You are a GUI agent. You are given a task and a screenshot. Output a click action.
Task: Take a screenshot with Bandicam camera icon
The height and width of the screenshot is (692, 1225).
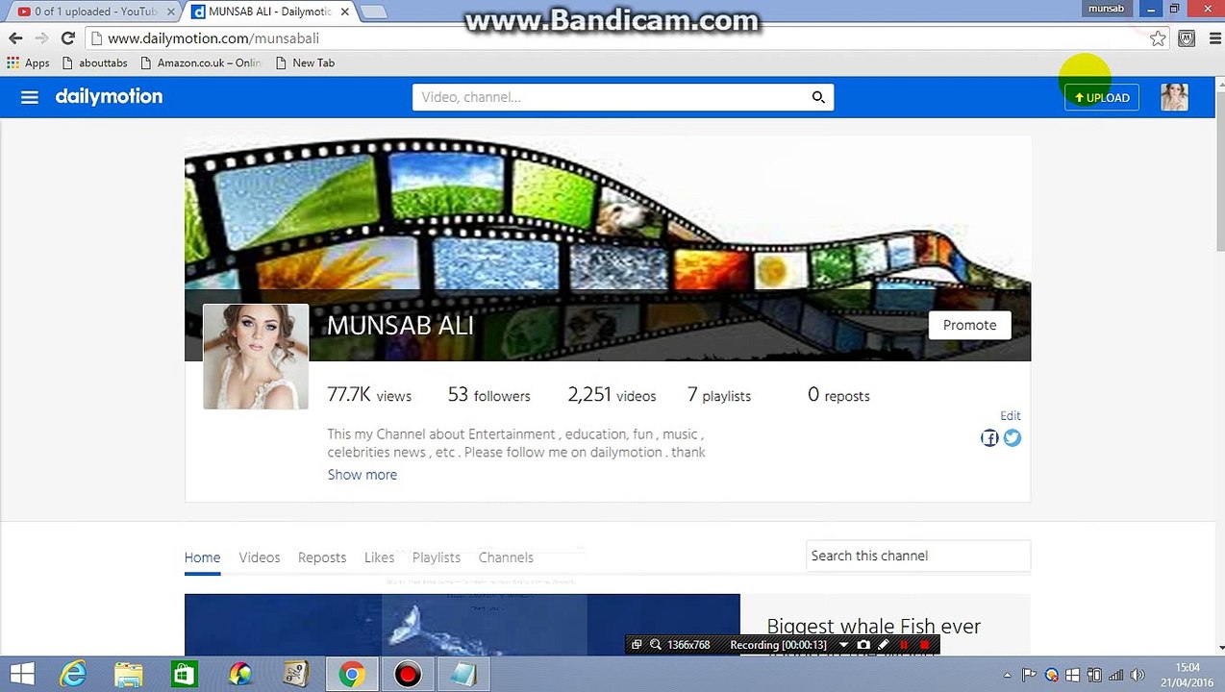[x=863, y=645]
